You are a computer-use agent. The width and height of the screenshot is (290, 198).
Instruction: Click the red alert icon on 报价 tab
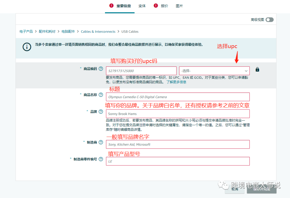coord(155,5)
